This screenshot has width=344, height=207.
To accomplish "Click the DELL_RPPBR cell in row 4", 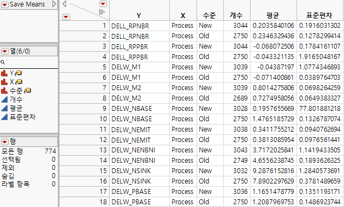I will [139, 57].
